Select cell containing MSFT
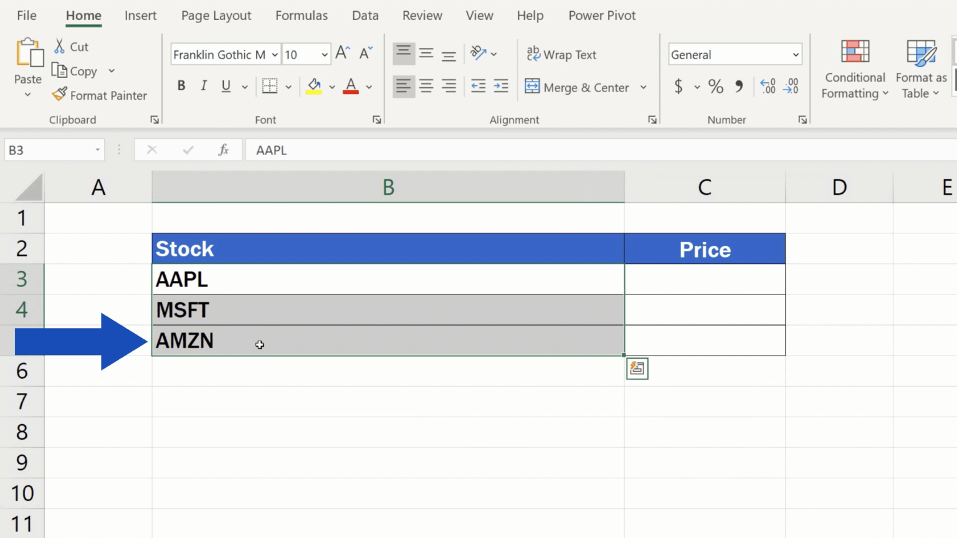 pos(388,309)
